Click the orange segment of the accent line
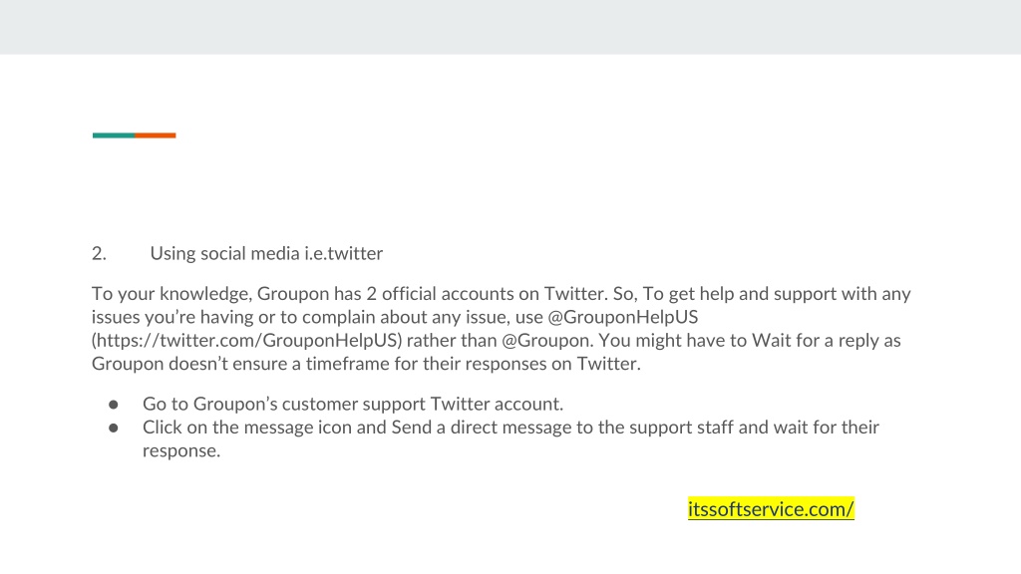1021x574 pixels. (156, 136)
